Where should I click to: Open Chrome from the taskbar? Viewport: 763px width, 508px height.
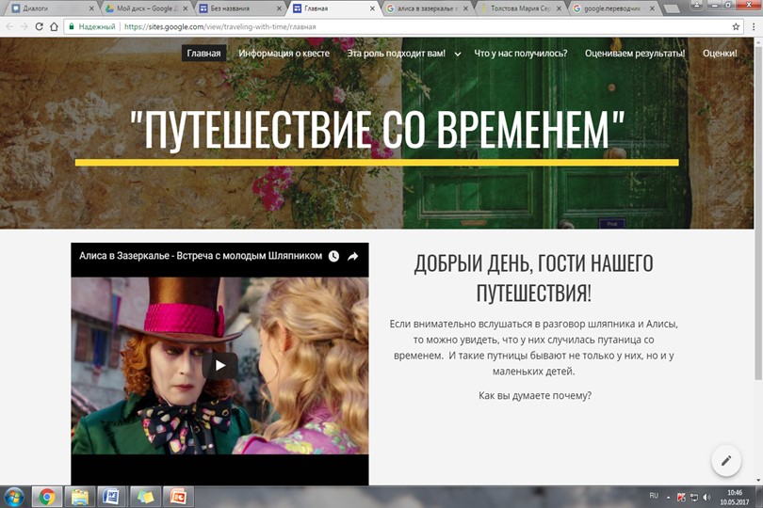47,498
